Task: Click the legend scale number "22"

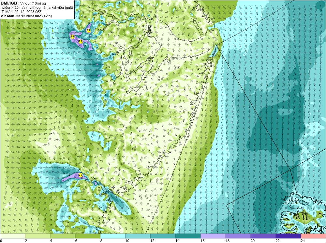Action: 277,241
